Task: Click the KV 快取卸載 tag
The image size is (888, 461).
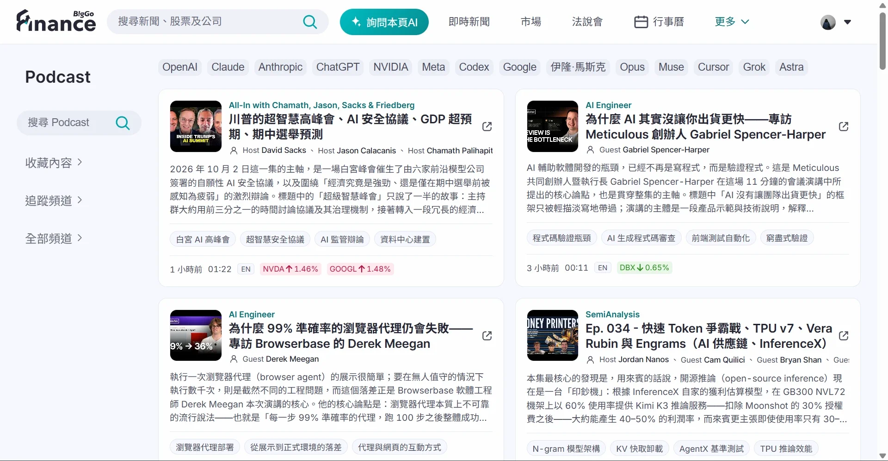Action: pyautogui.click(x=640, y=449)
